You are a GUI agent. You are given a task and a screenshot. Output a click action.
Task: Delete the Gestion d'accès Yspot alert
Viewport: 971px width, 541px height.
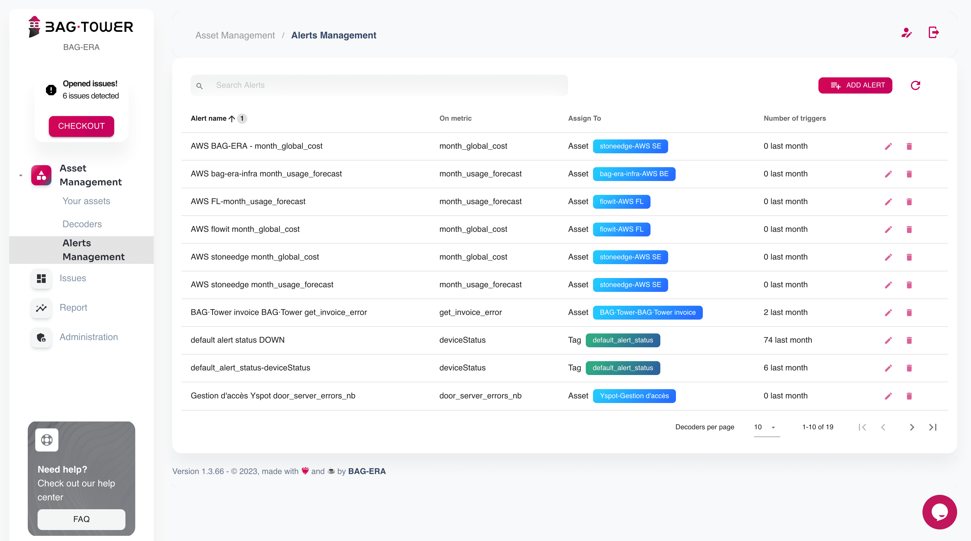909,396
